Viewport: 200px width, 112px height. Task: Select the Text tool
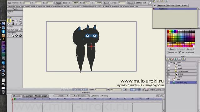coord(17,24)
